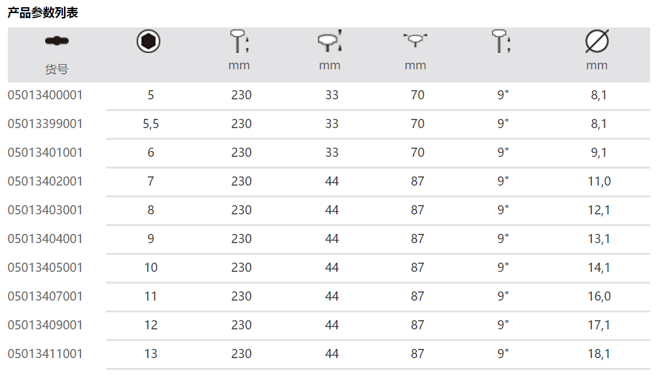660x379 pixels.
Task: Click the 货号 column header label
Action: click(56, 69)
